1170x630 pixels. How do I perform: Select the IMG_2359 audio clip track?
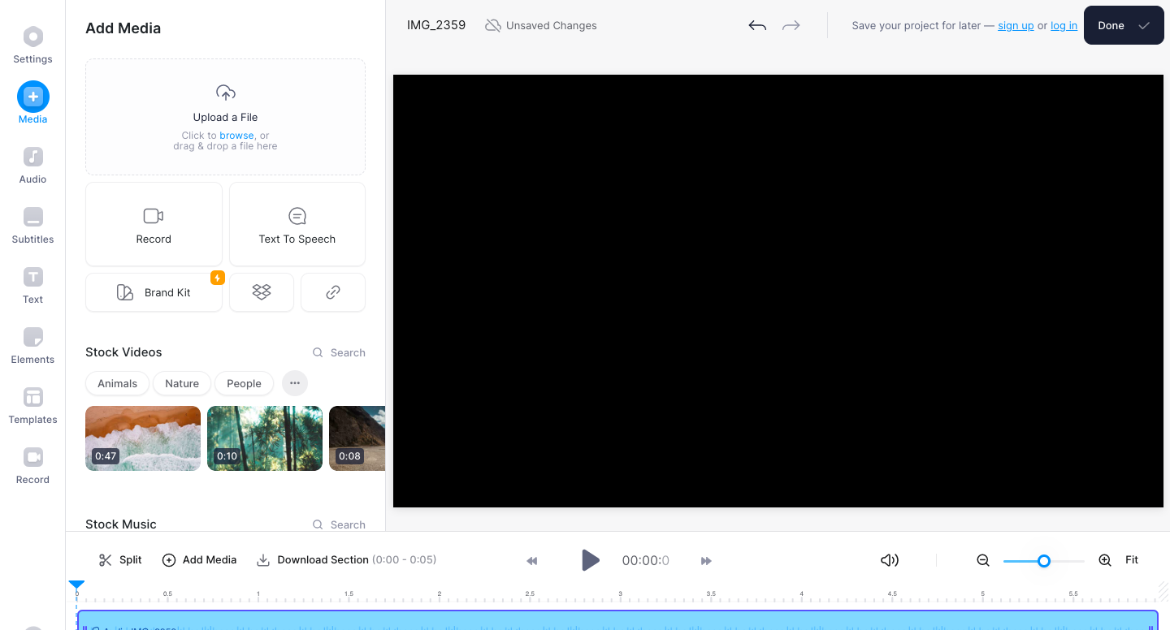point(617,620)
